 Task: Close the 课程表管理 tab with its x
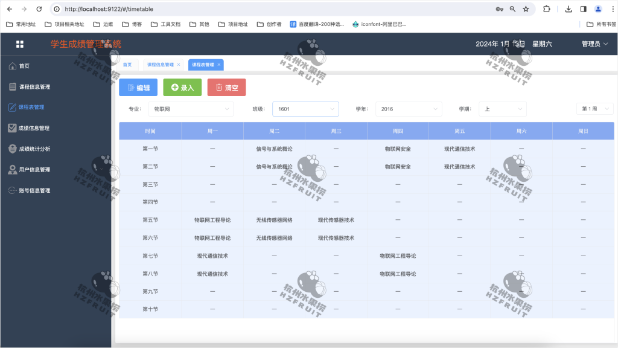click(x=220, y=64)
